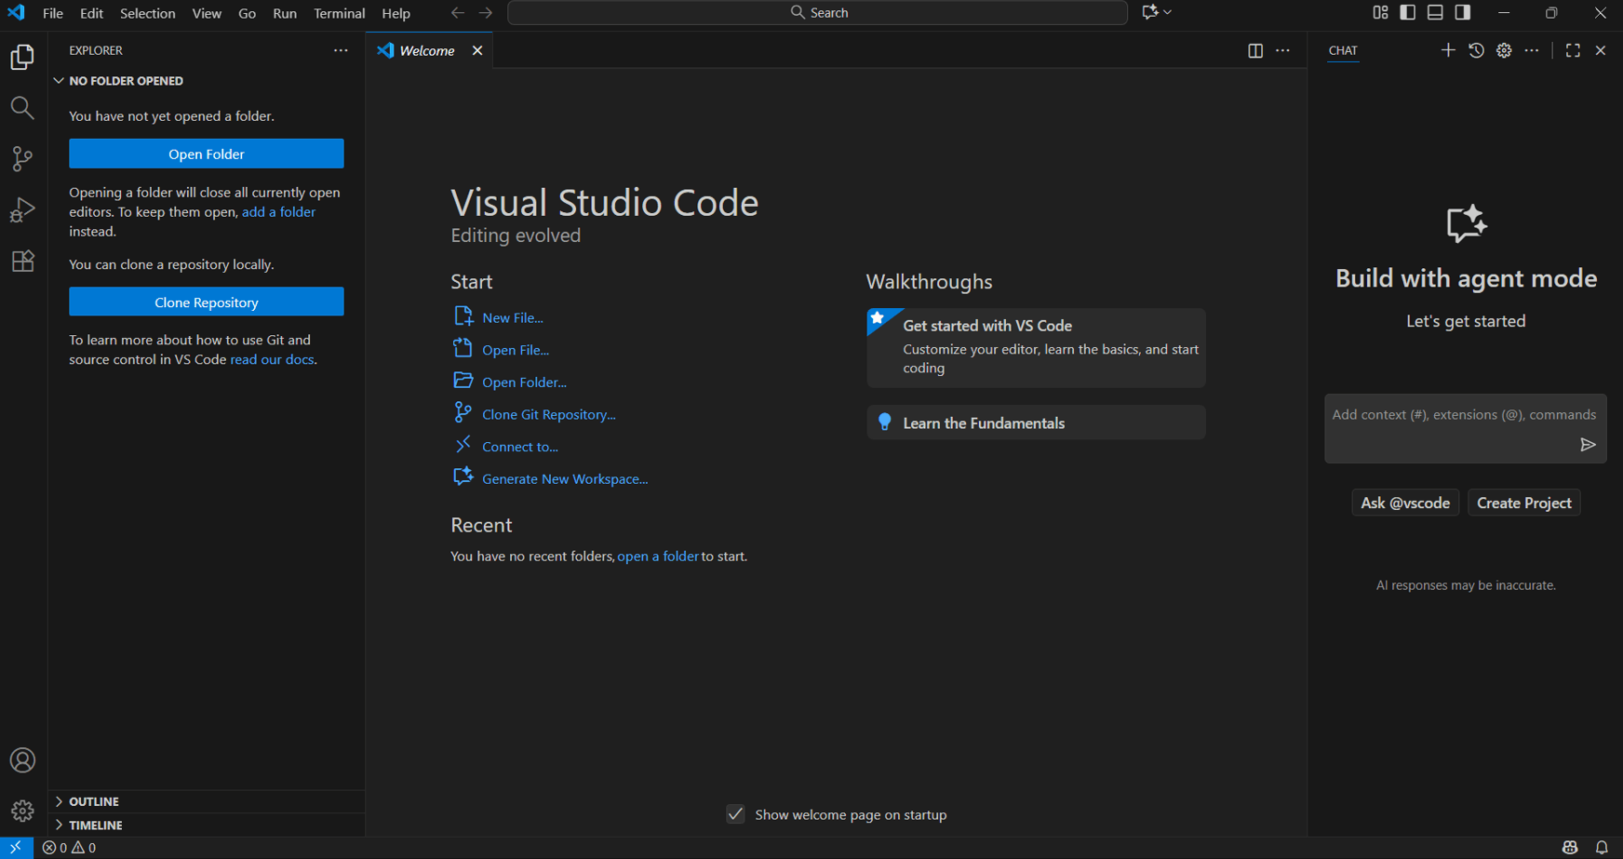Toggle the secondary sidebar visibility

click(x=1462, y=12)
